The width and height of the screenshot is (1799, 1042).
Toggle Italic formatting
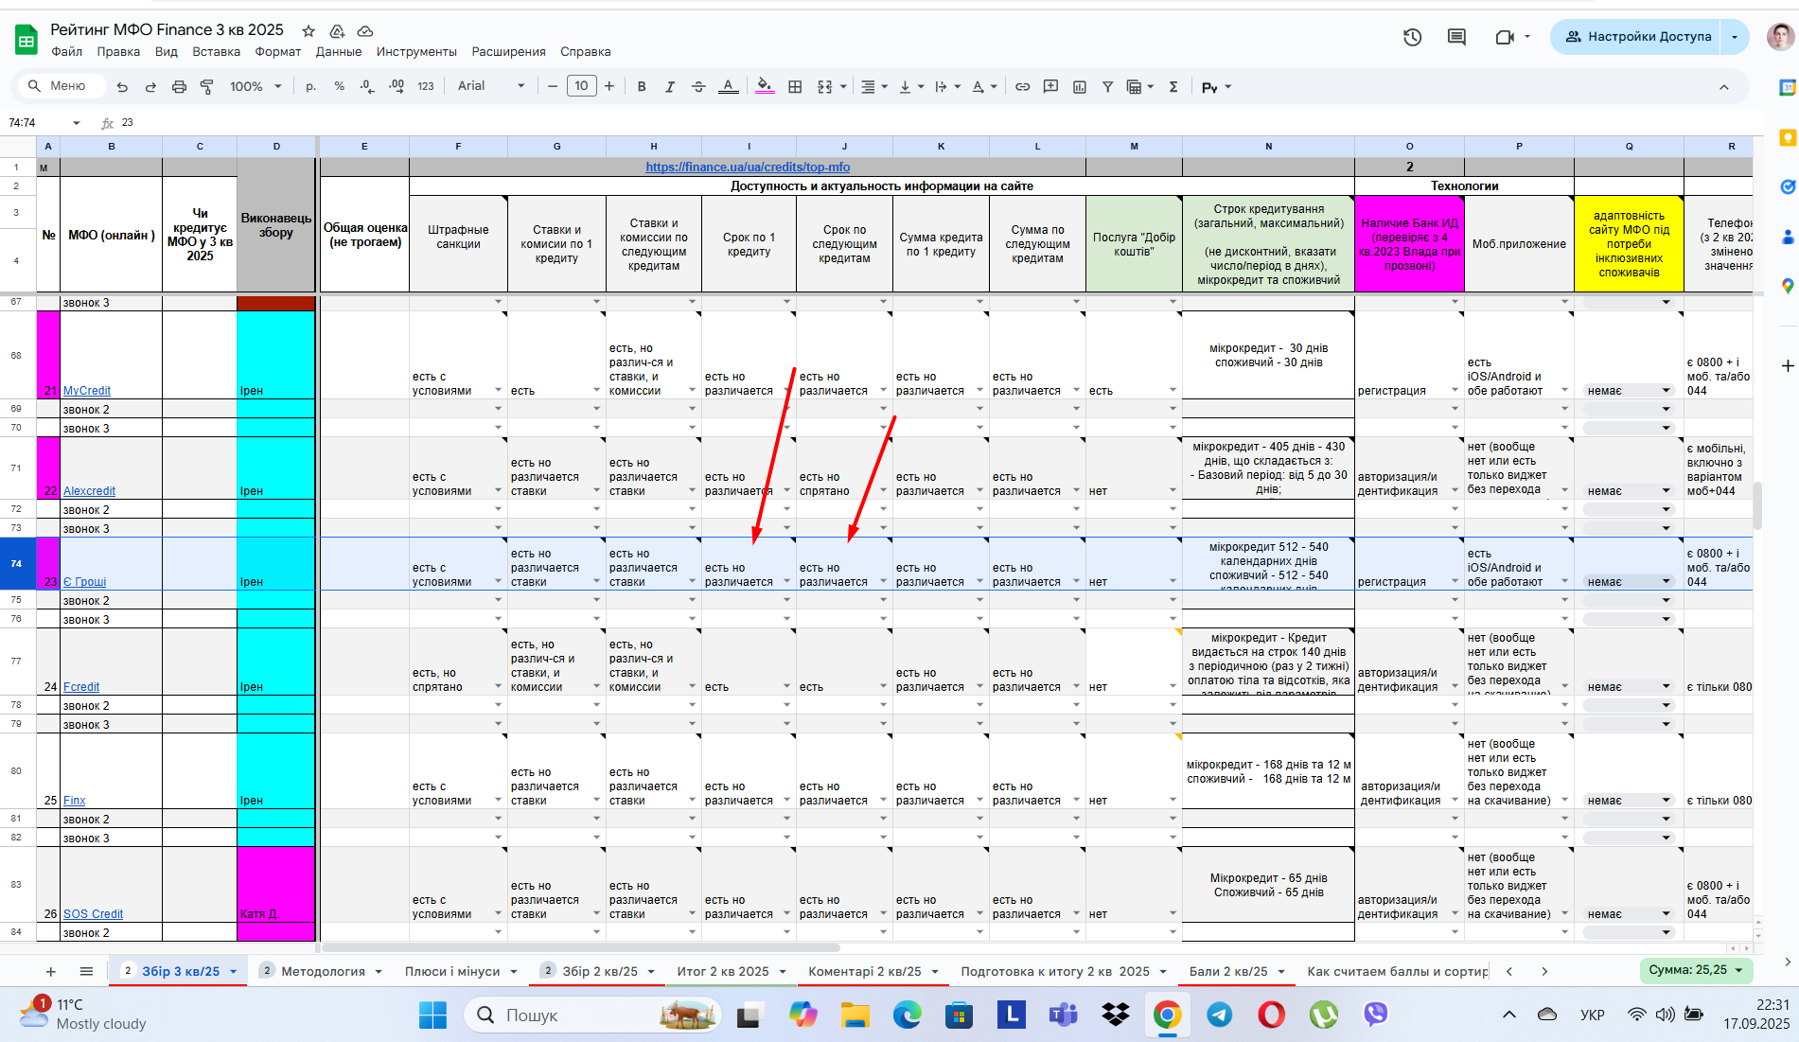(670, 86)
